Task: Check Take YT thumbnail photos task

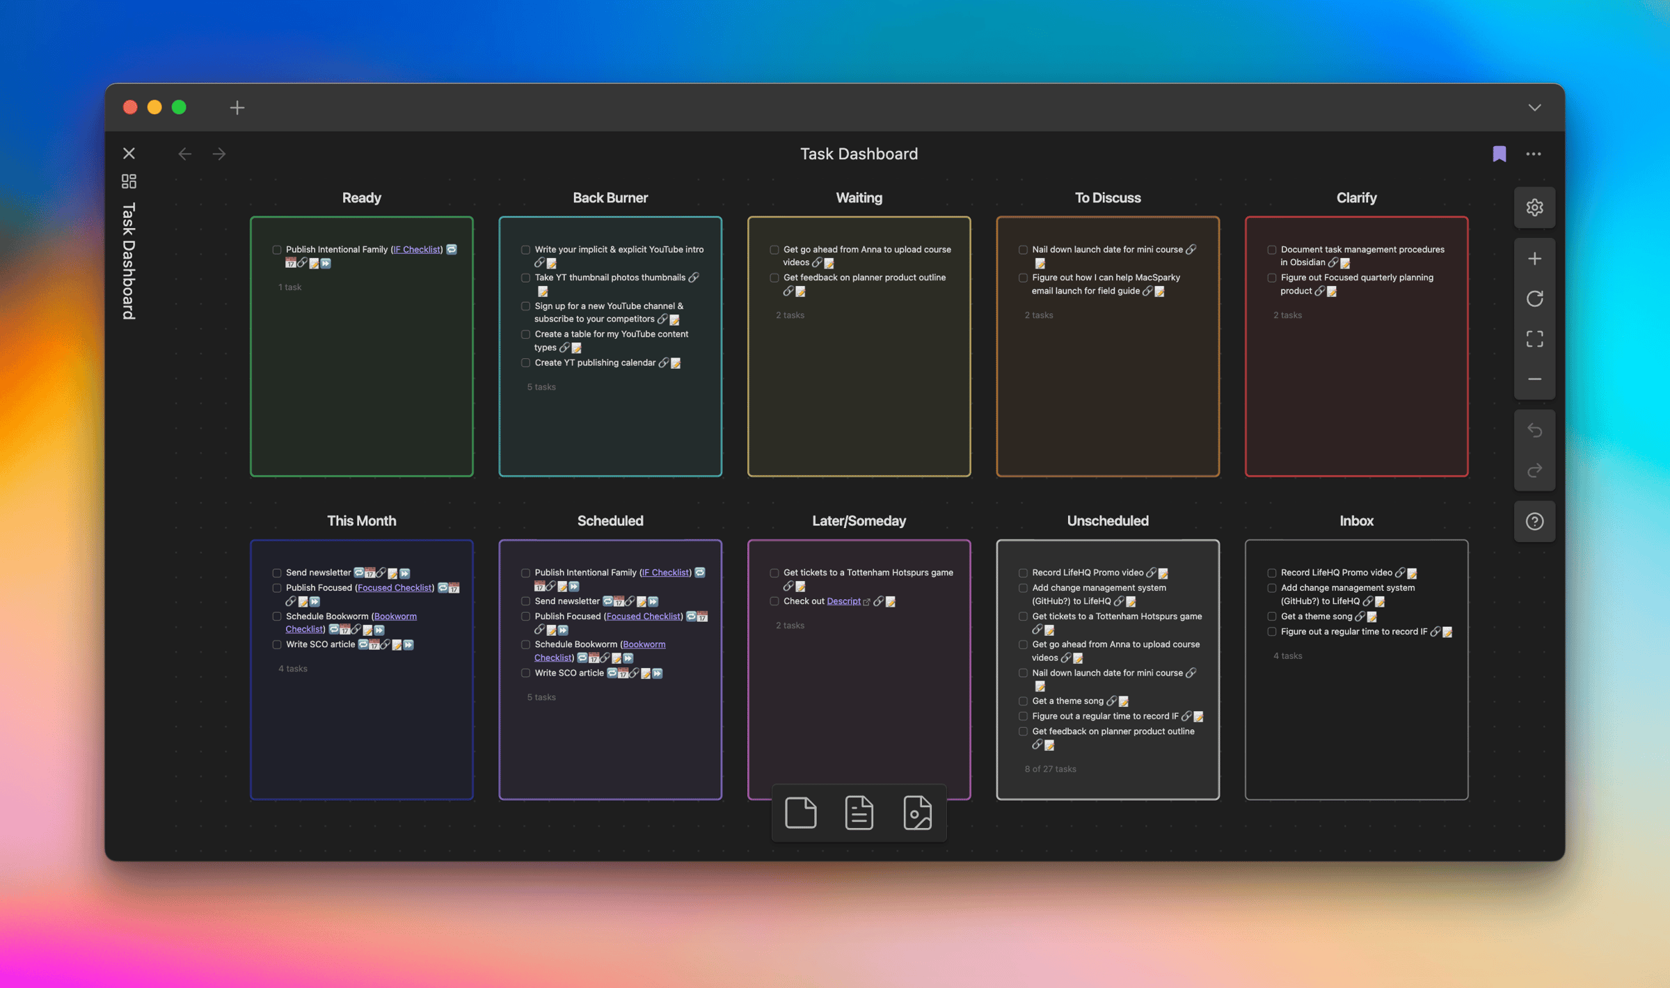Action: 525,278
